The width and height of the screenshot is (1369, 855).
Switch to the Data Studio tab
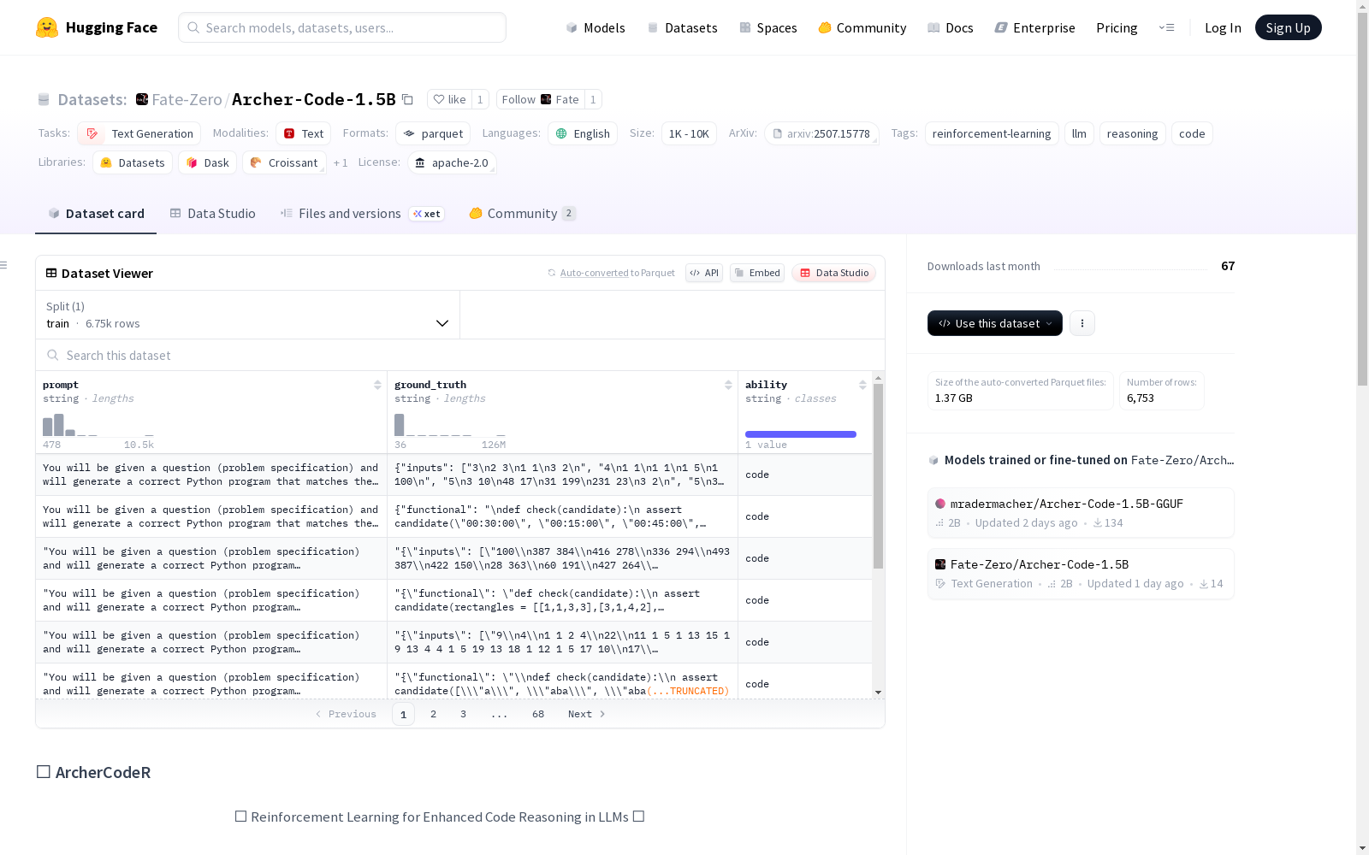(x=213, y=214)
